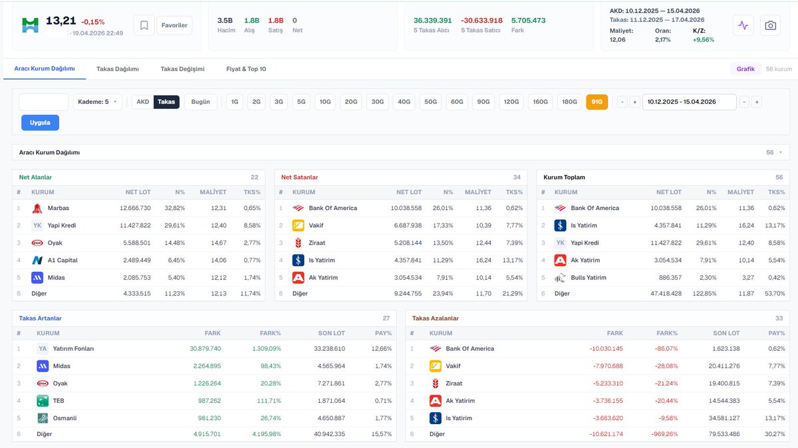Click the Uygula button
The image size is (798, 448).
click(x=40, y=123)
